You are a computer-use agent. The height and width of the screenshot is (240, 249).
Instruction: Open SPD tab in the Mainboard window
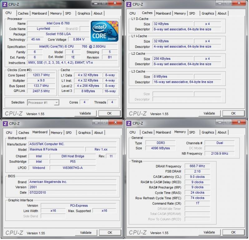(69, 132)
